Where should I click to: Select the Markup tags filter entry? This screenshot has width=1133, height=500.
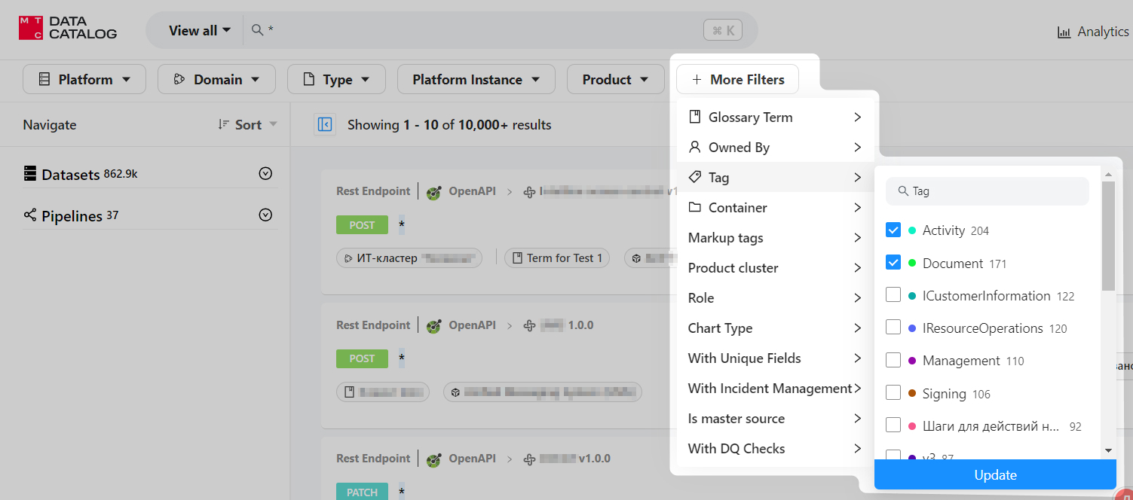(725, 237)
